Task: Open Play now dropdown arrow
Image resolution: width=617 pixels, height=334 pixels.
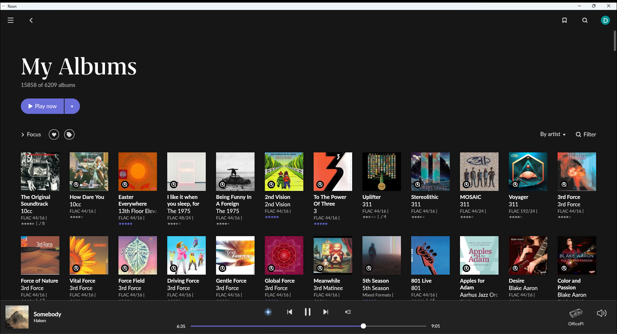Action: click(72, 106)
